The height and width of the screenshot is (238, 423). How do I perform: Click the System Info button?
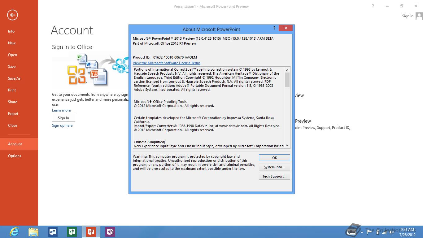click(274, 167)
